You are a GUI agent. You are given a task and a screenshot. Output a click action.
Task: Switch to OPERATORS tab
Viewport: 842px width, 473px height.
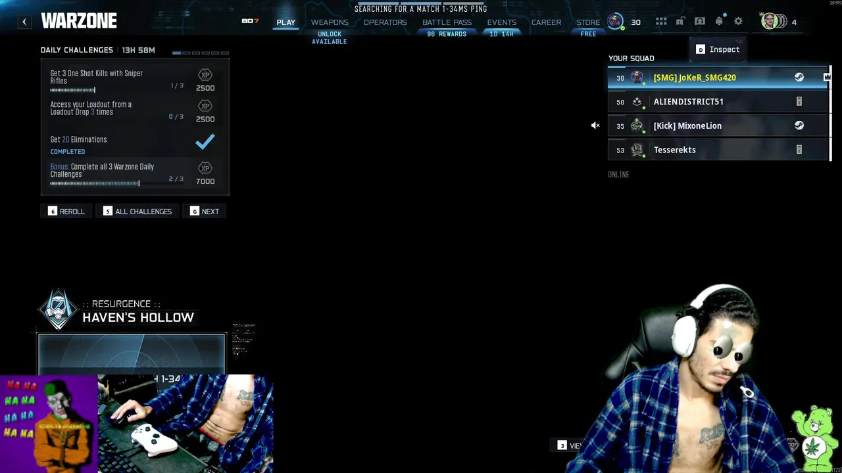point(385,22)
